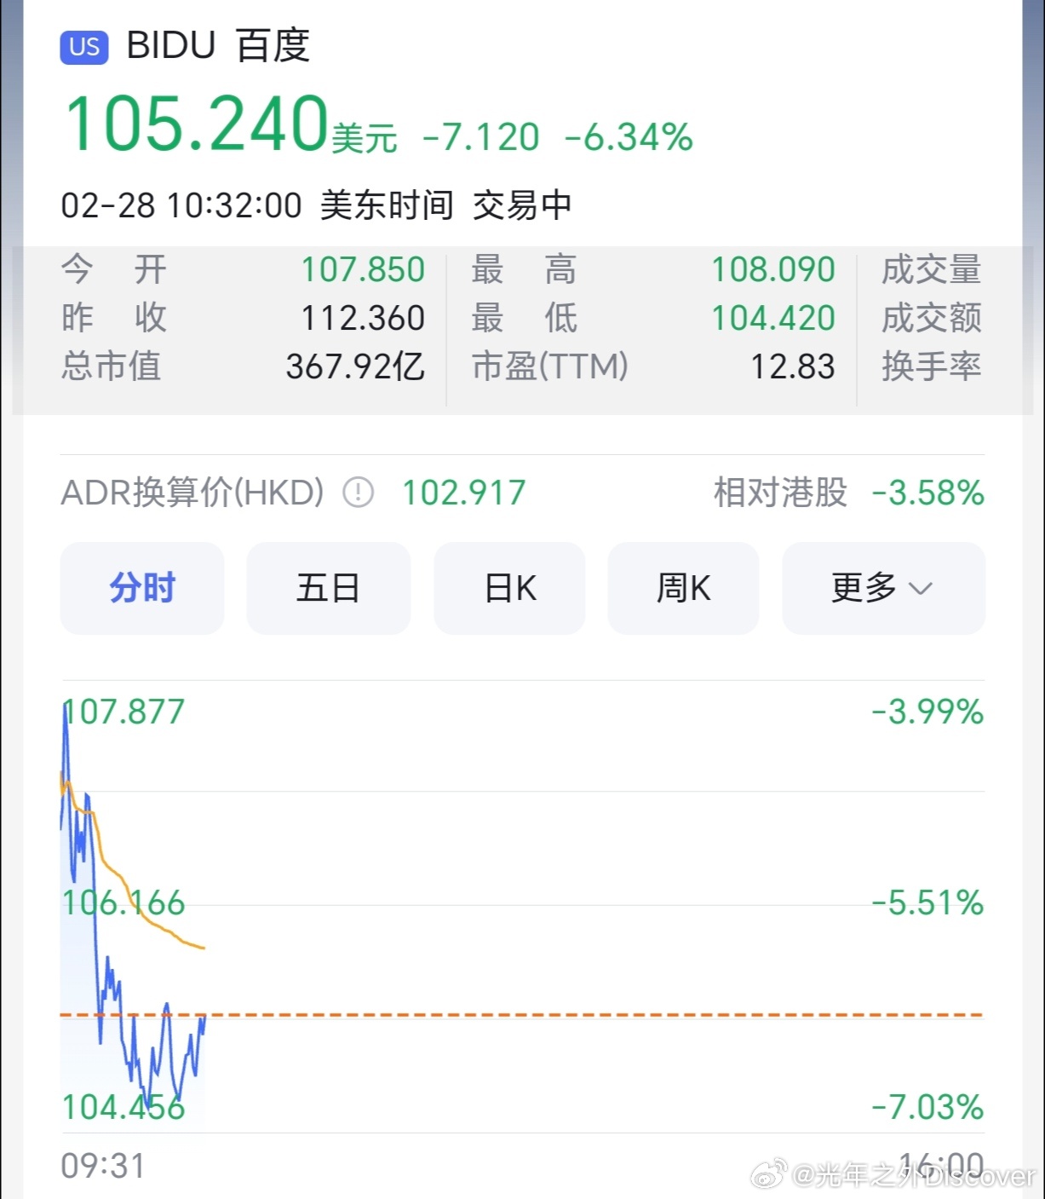1045x1199 pixels.
Task: Switch to the 日K daily candlestick tab
Action: pyautogui.click(x=510, y=588)
